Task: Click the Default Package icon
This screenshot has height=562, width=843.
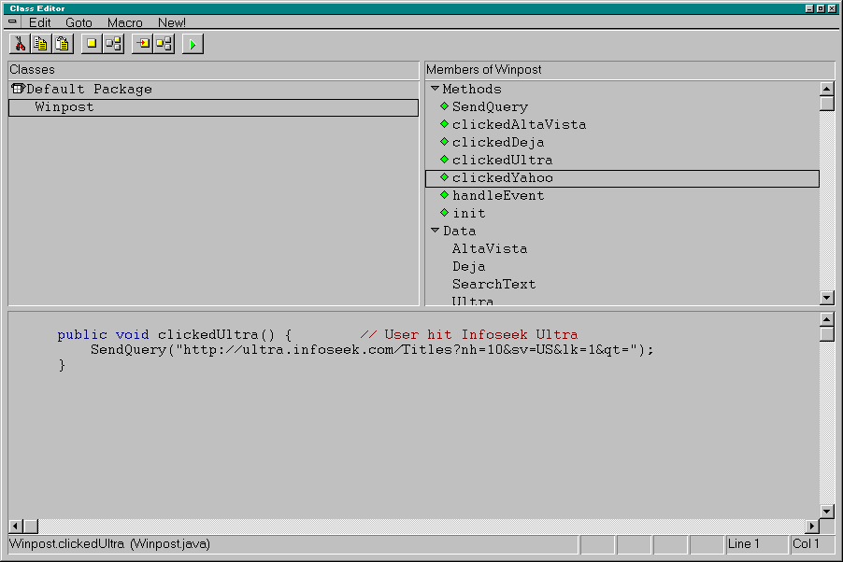Action: point(19,89)
